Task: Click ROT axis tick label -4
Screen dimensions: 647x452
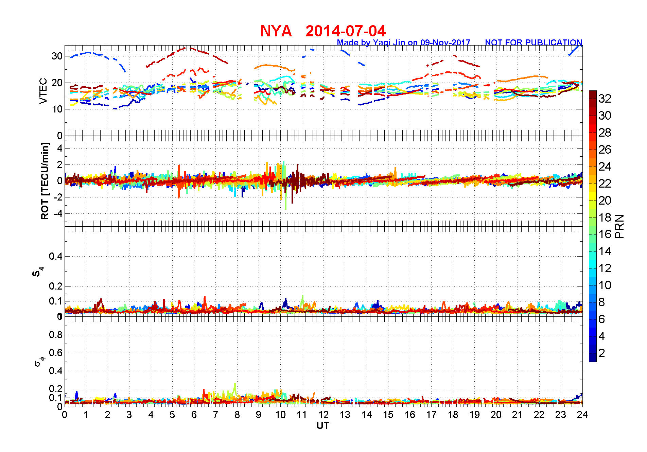Action: tap(58, 214)
